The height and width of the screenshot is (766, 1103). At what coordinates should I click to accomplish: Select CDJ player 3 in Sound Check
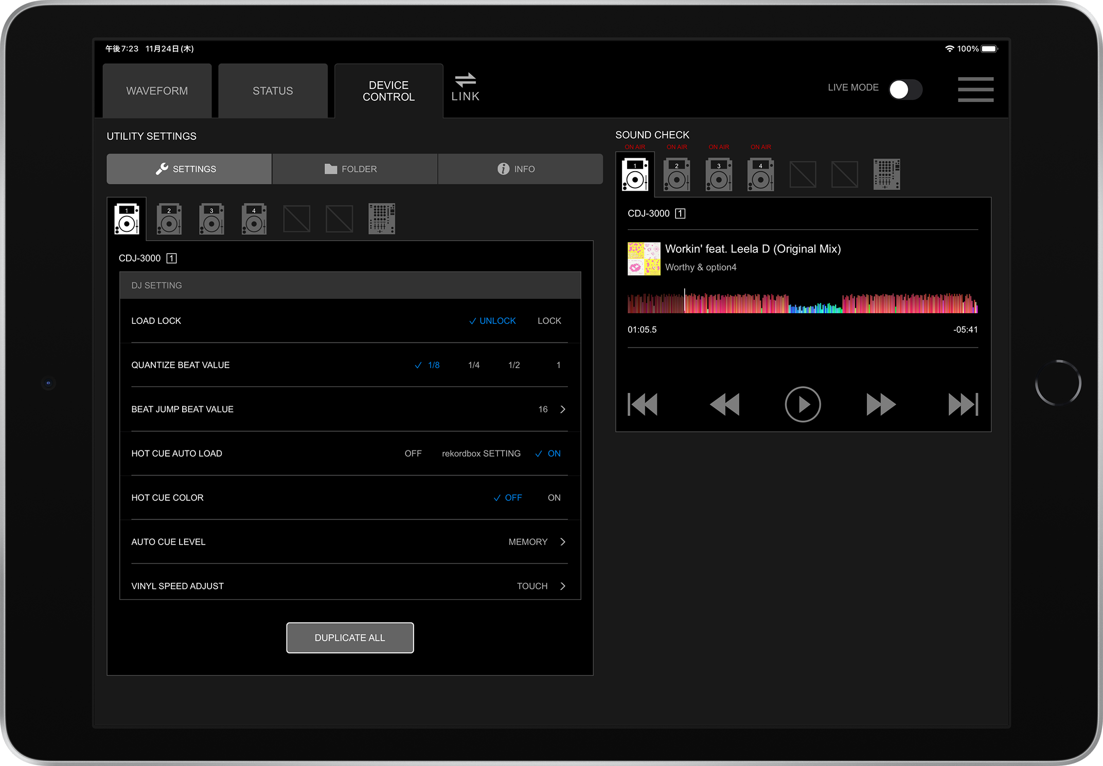(719, 175)
